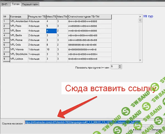Click the Команда column header

[x=19, y=17]
